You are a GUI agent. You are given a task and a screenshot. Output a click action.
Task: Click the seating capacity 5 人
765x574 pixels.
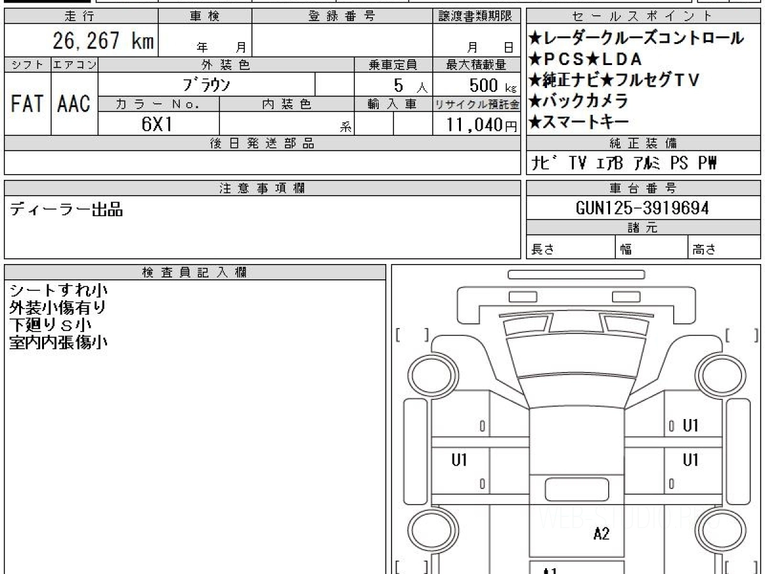[411, 85]
